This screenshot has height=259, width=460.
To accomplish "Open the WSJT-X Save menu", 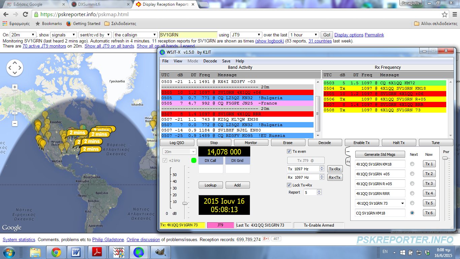I will pyautogui.click(x=226, y=61).
